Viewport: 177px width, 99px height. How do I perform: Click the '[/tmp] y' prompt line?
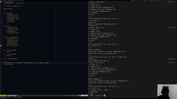92,59
